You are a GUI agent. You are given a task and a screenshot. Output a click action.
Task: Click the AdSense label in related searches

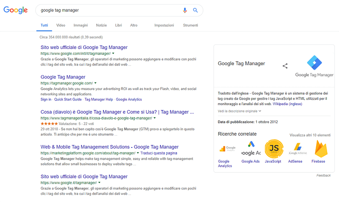tap(295, 161)
